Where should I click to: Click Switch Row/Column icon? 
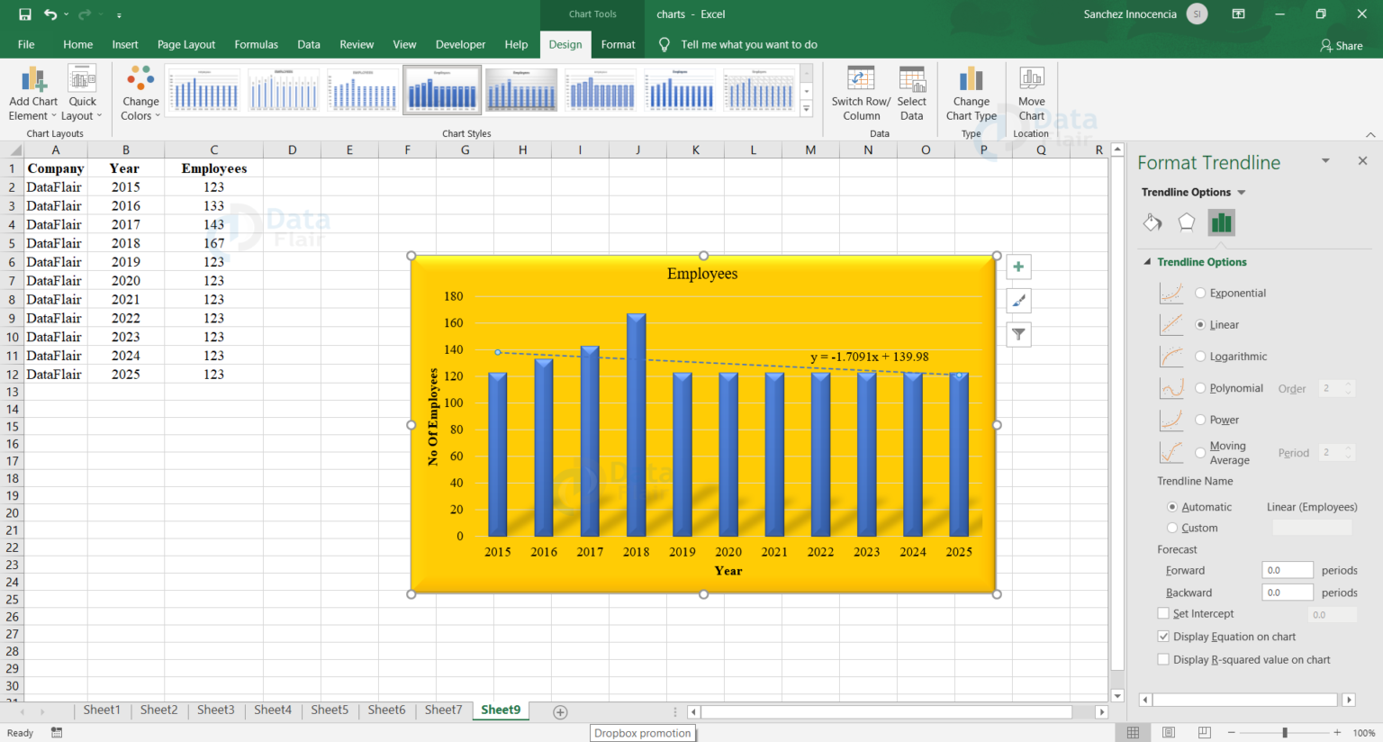861,79
